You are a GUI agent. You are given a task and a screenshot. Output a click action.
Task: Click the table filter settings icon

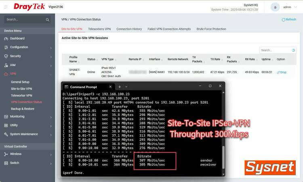pyautogui.click(x=294, y=50)
